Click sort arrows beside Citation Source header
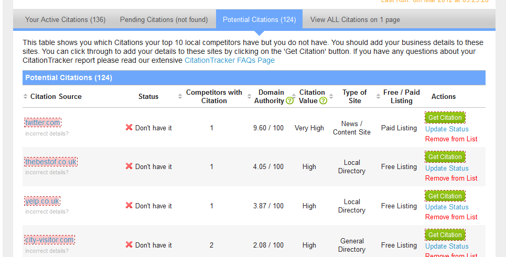This screenshot has width=506, height=257. pyautogui.click(x=26, y=97)
